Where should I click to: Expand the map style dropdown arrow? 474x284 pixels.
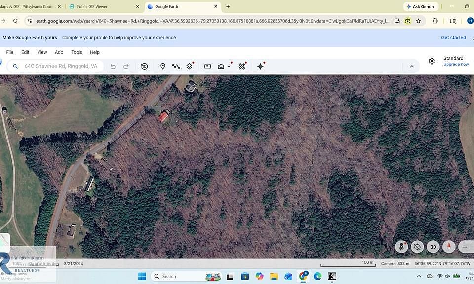(229, 66)
